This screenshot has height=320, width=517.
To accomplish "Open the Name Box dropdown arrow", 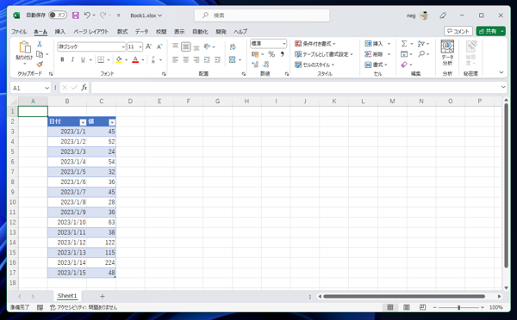I will pyautogui.click(x=47, y=88).
